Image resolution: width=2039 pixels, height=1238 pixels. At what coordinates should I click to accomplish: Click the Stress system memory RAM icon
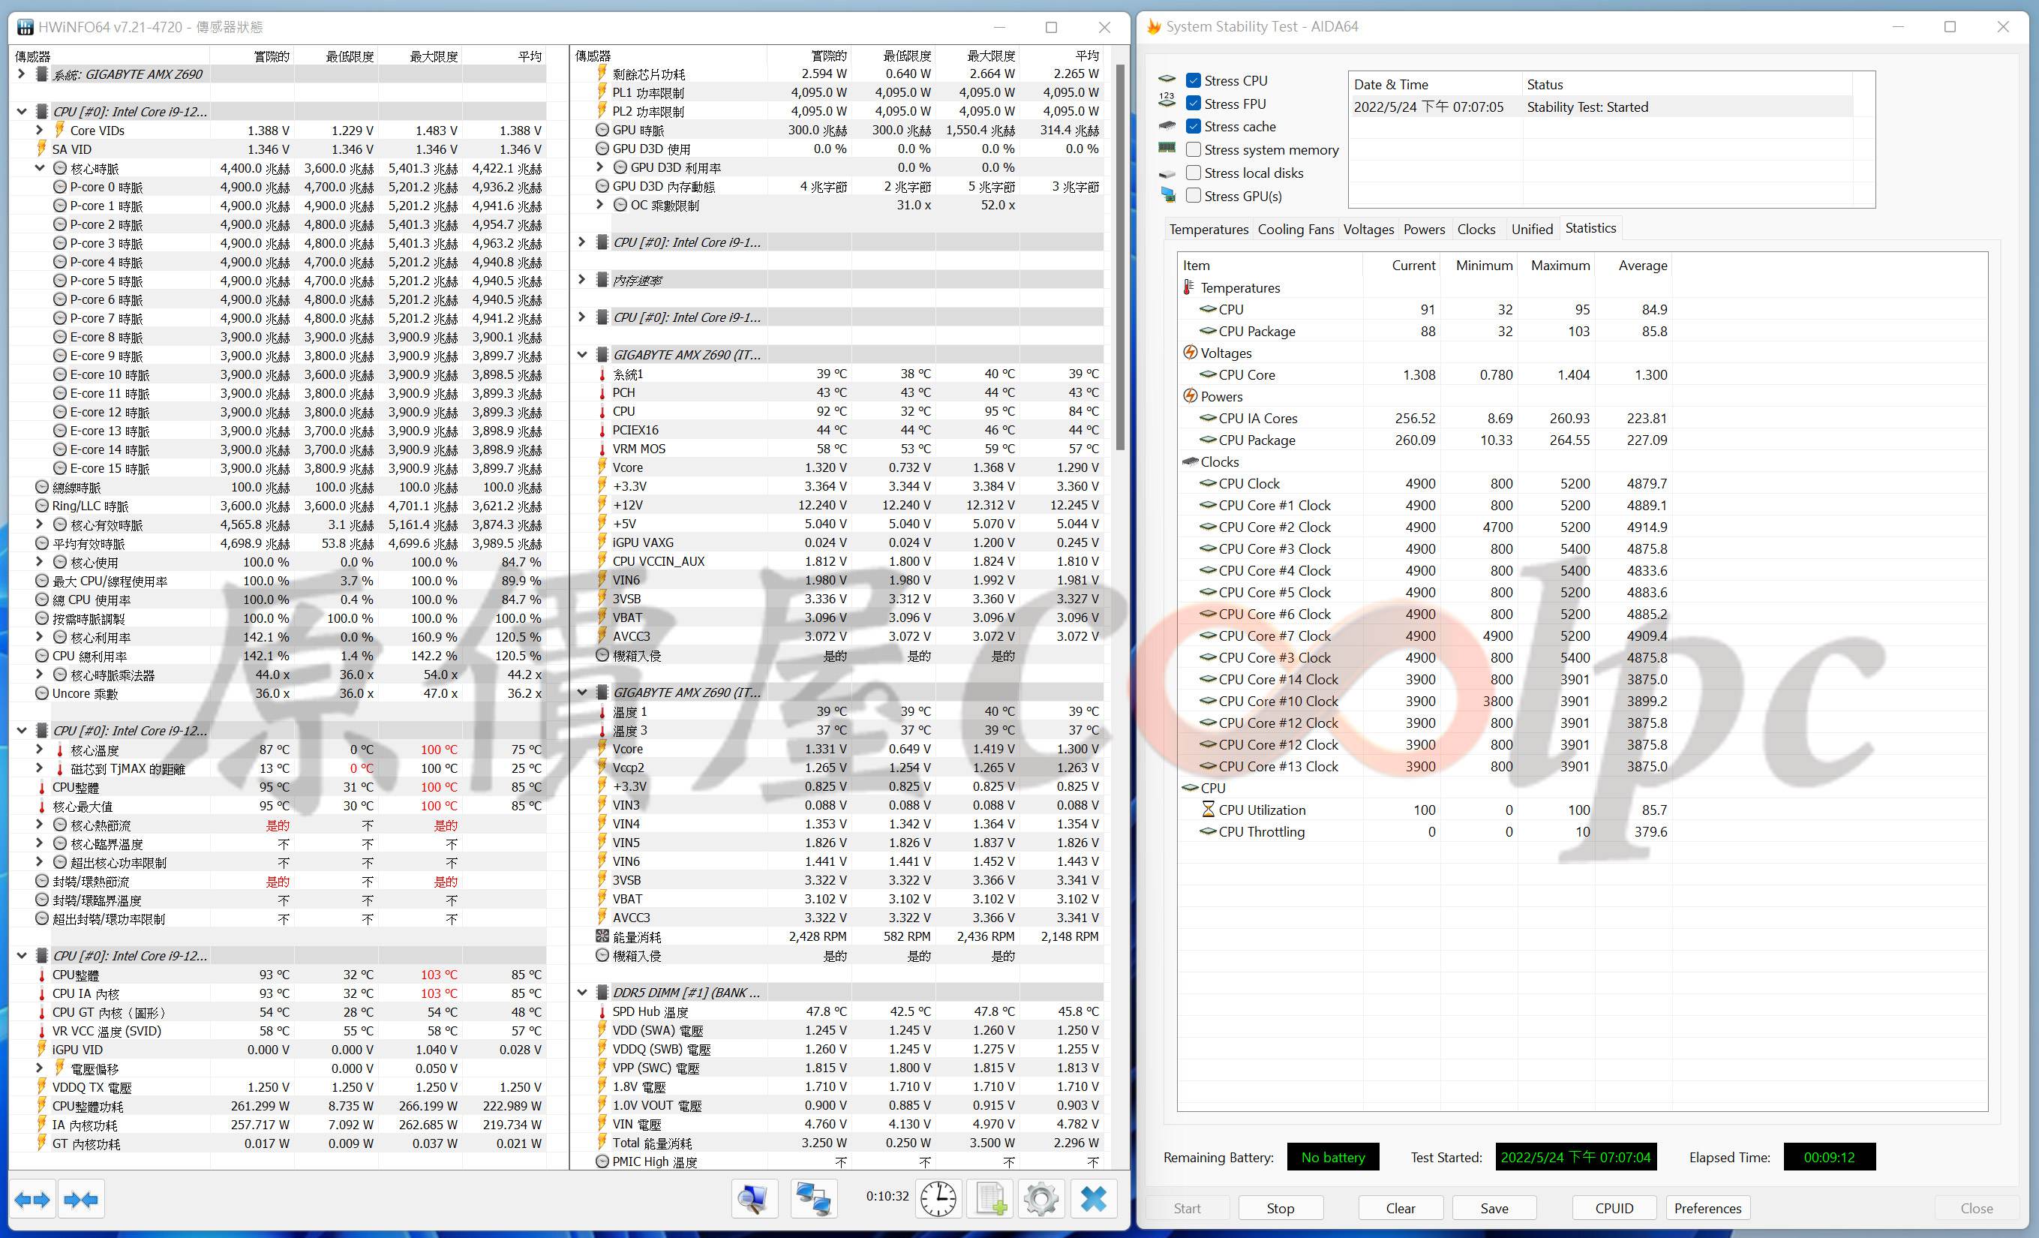tap(1167, 149)
